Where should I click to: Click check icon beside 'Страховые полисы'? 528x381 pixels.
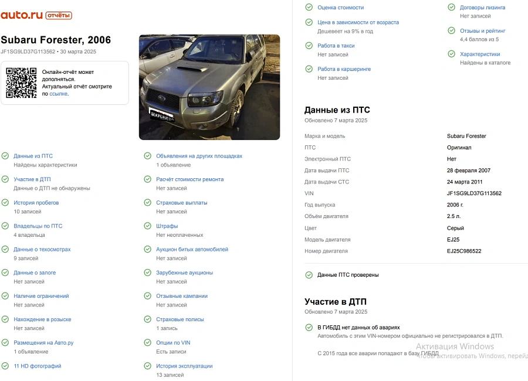(x=147, y=319)
